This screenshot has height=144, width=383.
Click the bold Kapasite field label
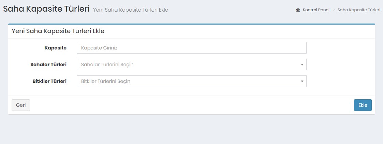pyautogui.click(x=55, y=48)
